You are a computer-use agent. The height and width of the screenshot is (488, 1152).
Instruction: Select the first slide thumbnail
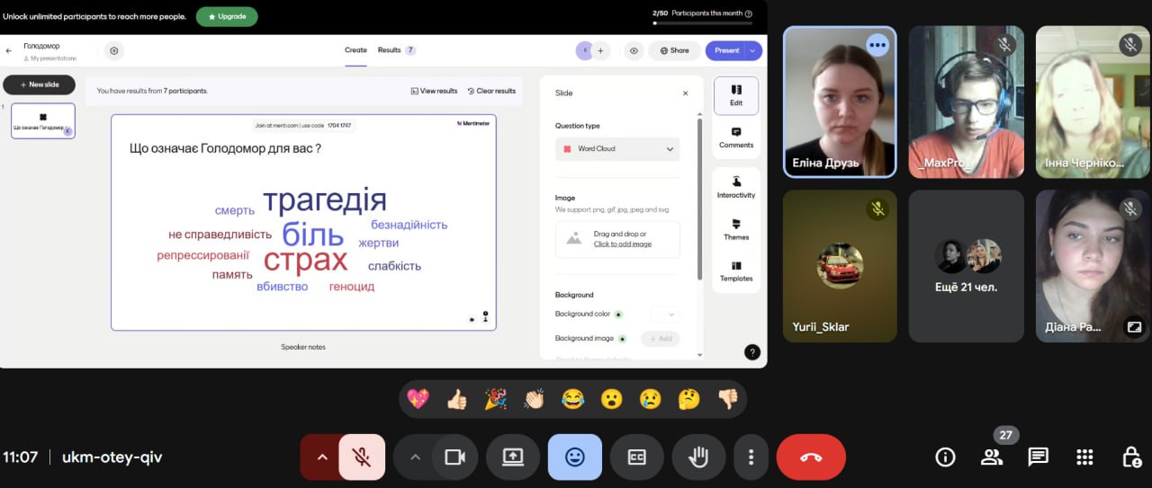(x=43, y=121)
